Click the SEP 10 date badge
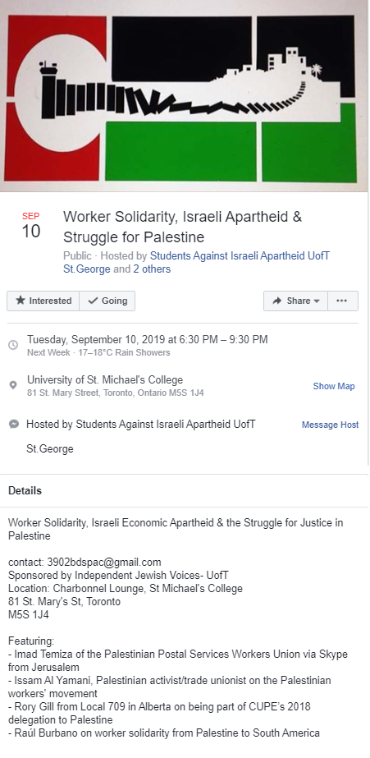Screen dimensions: 370x758 point(31,226)
